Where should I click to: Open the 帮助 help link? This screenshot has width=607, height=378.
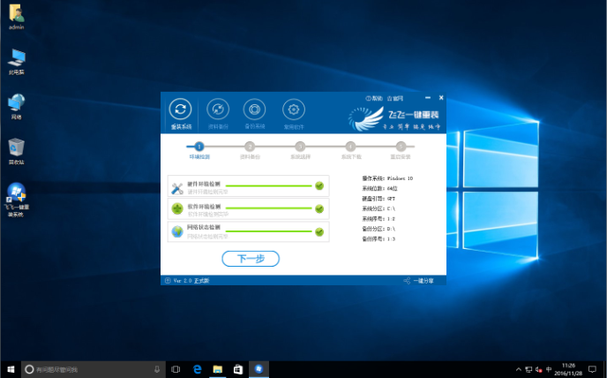[x=374, y=98]
